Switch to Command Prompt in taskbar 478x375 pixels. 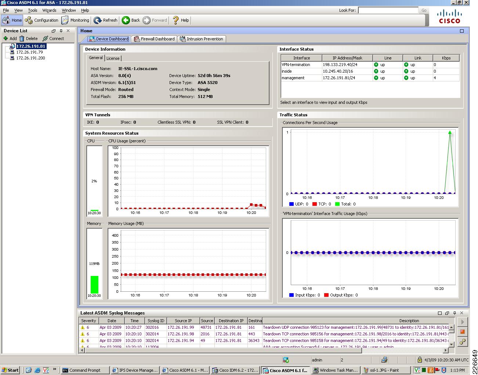click(x=85, y=370)
